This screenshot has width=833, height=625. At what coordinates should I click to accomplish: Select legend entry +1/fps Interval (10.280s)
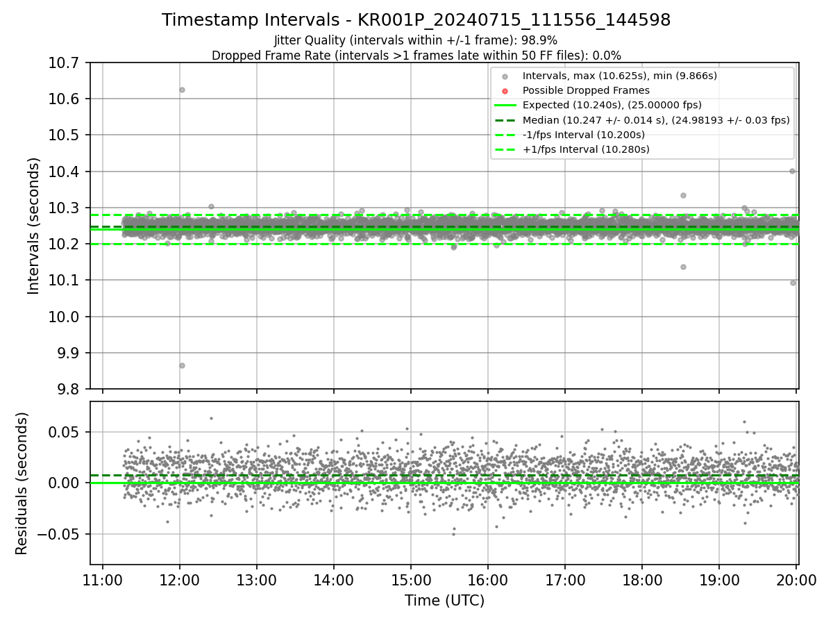[586, 149]
